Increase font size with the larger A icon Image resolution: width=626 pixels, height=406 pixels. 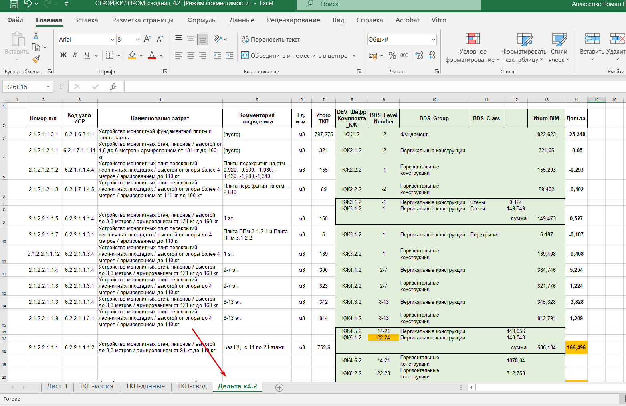click(147, 39)
